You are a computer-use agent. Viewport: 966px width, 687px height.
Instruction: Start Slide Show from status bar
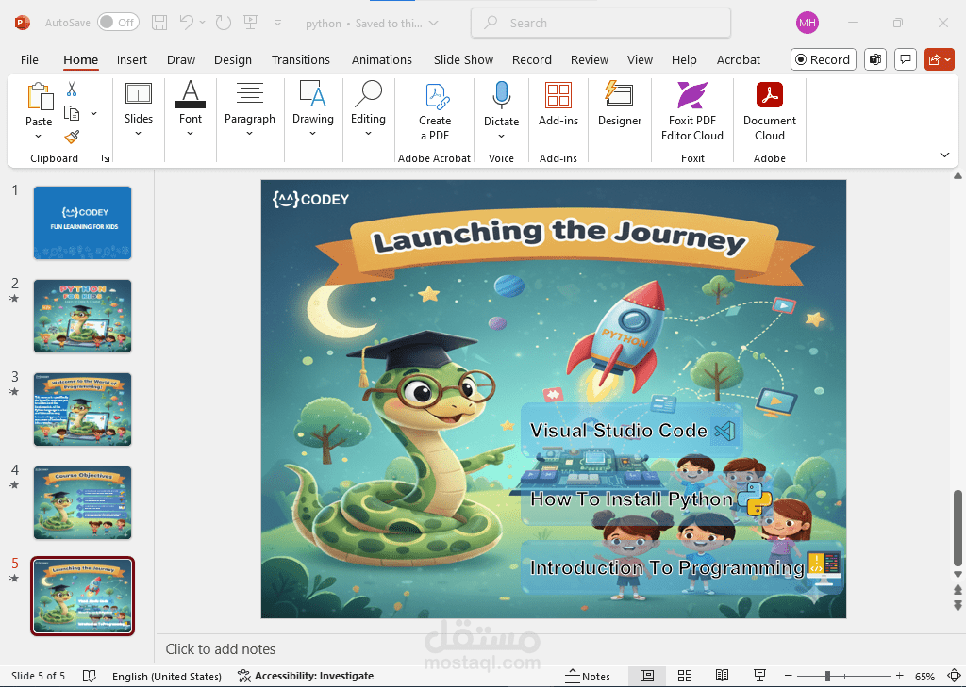(x=759, y=676)
